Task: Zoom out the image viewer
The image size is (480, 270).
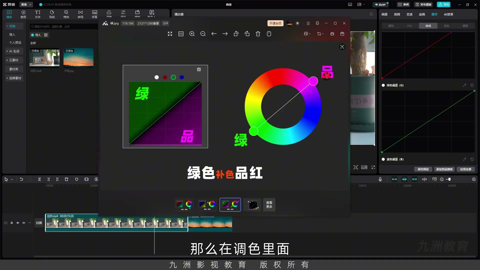Action: [203, 34]
